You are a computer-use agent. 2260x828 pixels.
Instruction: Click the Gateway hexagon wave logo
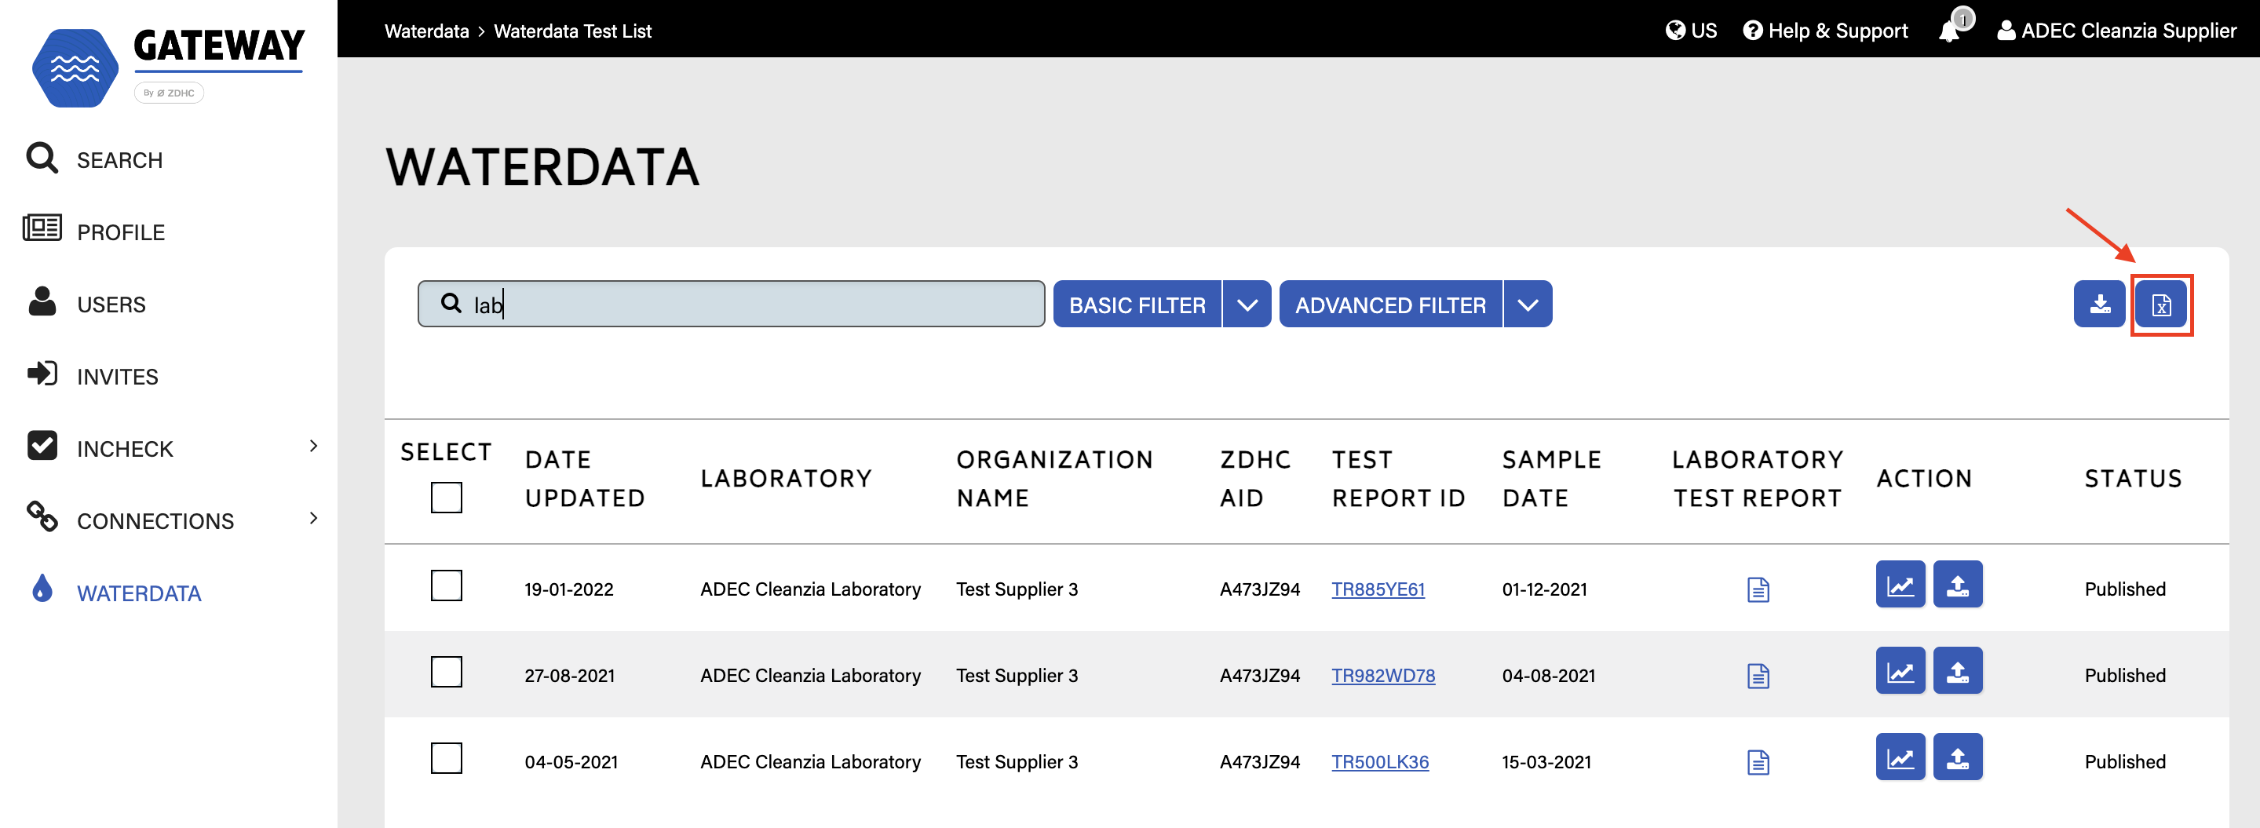75,67
